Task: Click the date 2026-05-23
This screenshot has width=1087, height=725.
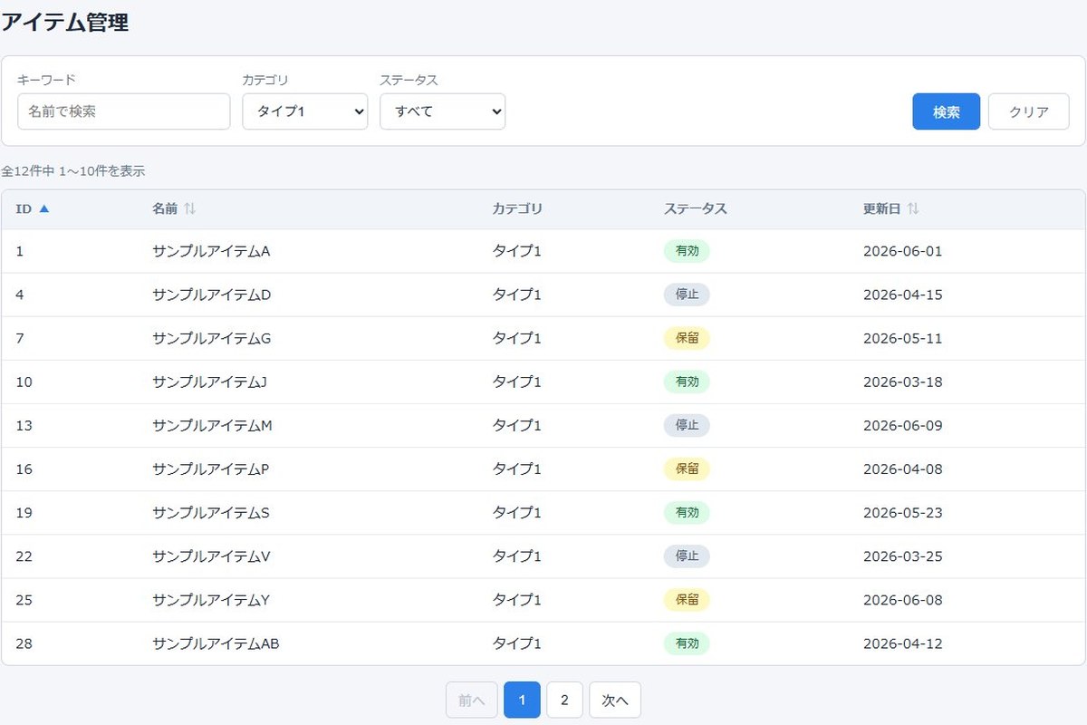Action: pos(902,512)
